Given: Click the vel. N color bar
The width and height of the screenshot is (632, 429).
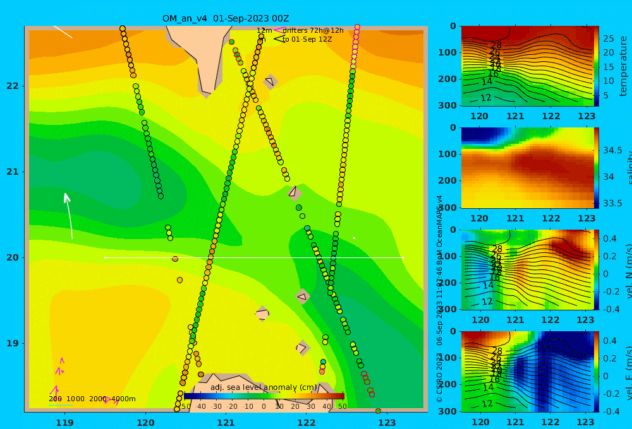Looking at the screenshot, I should 596,269.
